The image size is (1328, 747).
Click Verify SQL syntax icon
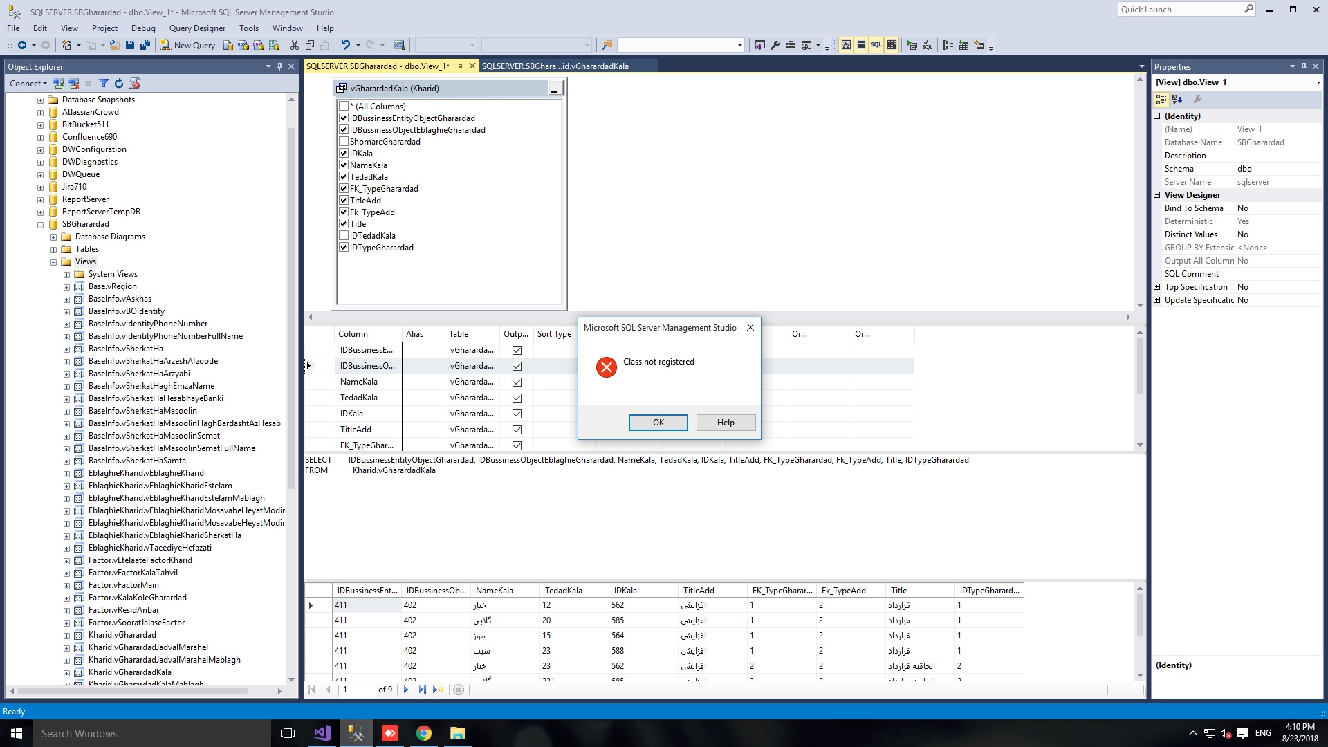click(x=928, y=45)
